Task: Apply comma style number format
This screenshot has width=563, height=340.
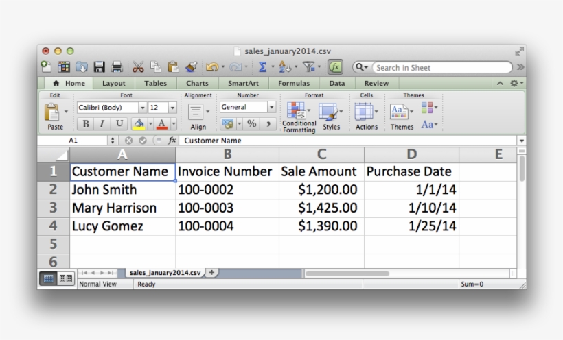Action: (268, 124)
